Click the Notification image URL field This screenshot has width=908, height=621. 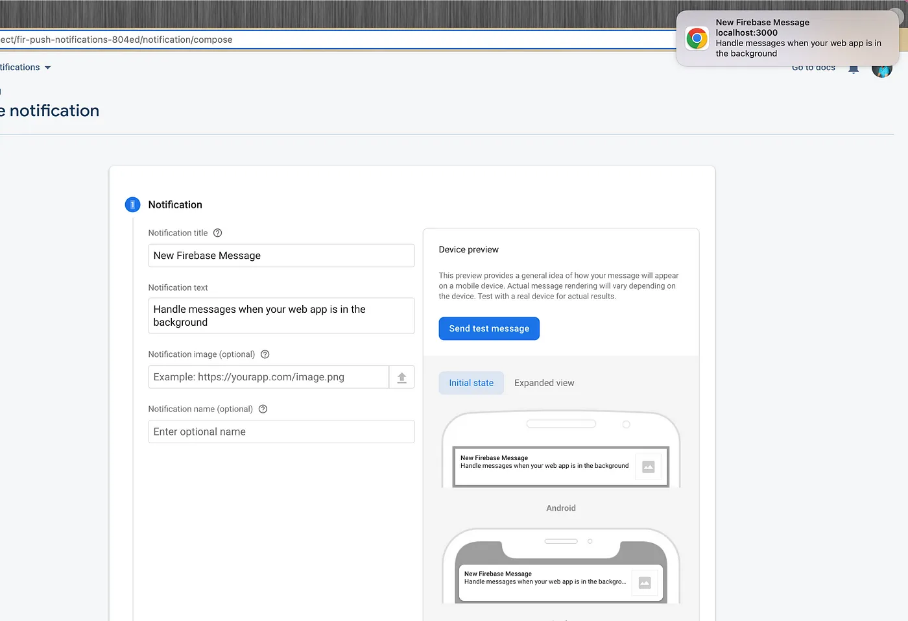pos(269,377)
